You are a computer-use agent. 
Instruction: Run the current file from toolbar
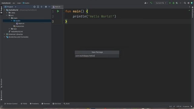(x=170, y=3)
